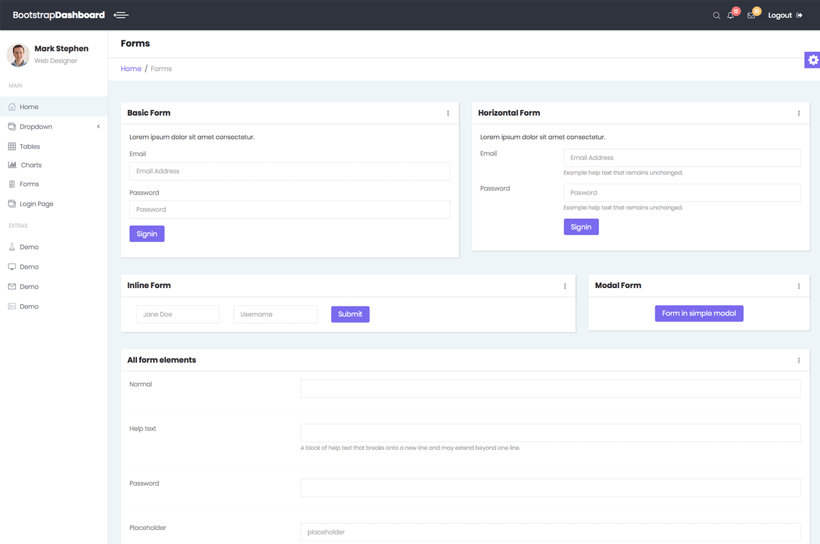
Task: Open the Dropdown sidebar menu item
Action: [x=54, y=127]
